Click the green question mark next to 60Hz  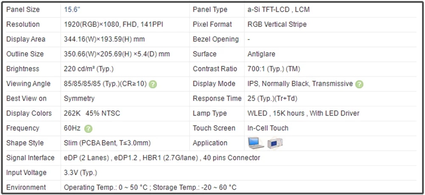pos(88,128)
